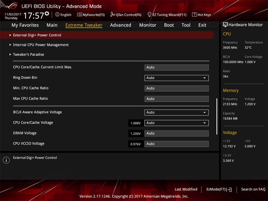Click the 0.976V VCCIO reading
The image size is (268, 201).
point(135,144)
